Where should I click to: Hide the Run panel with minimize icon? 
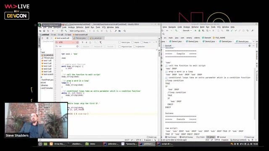pyautogui.click(x=253, y=46)
